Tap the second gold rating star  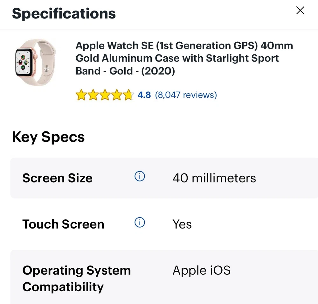click(93, 95)
